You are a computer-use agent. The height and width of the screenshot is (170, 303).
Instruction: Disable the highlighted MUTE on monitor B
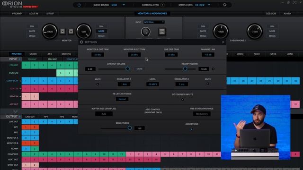coord(101,31)
